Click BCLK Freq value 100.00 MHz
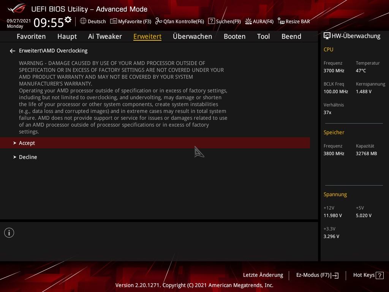The image size is (389, 292). pos(336,92)
